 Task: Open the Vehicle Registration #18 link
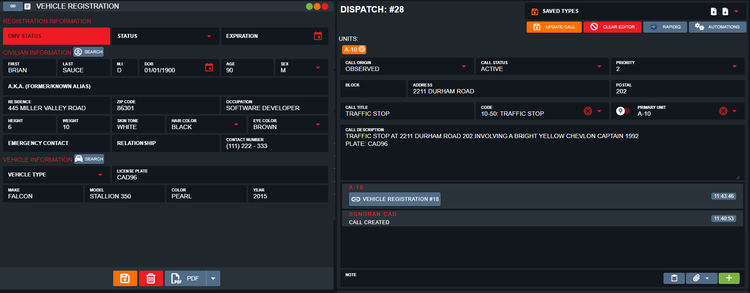[395, 199]
